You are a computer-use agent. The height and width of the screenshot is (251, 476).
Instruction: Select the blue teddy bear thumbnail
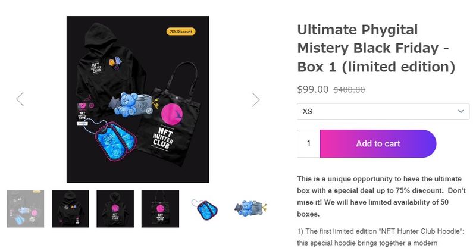250,208
